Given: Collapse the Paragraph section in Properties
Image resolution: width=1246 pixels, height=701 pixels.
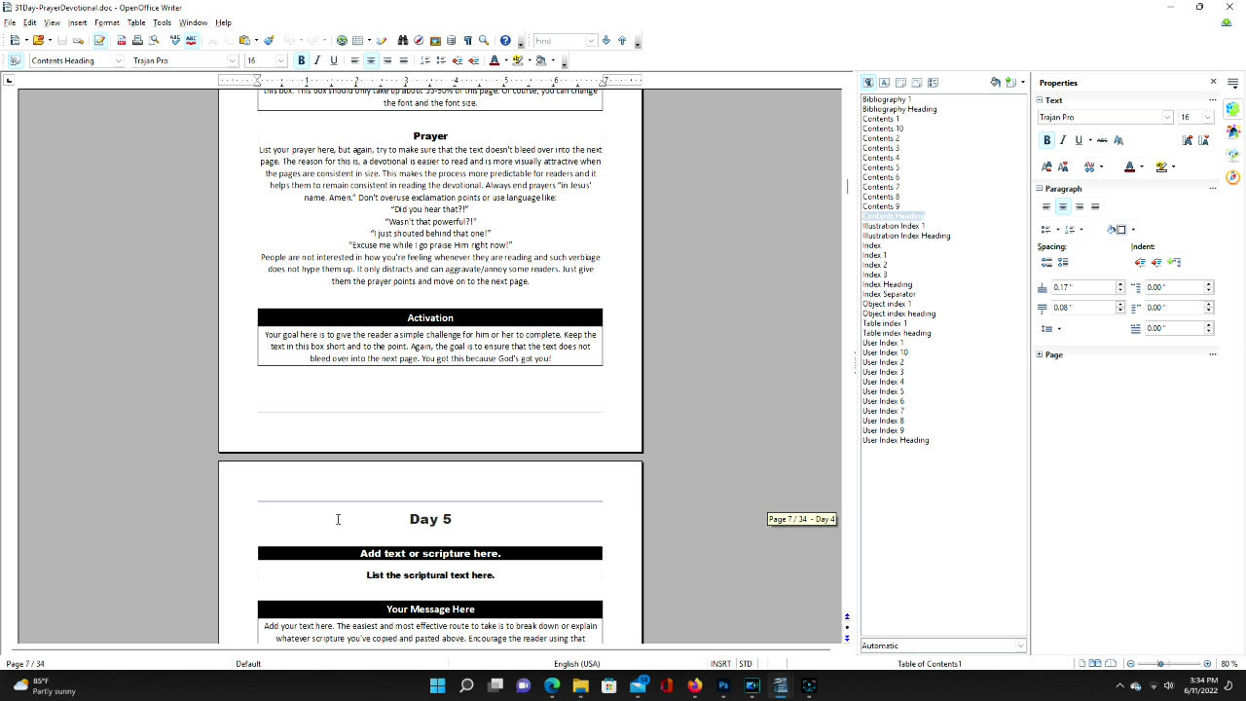Looking at the screenshot, I should 1040,189.
